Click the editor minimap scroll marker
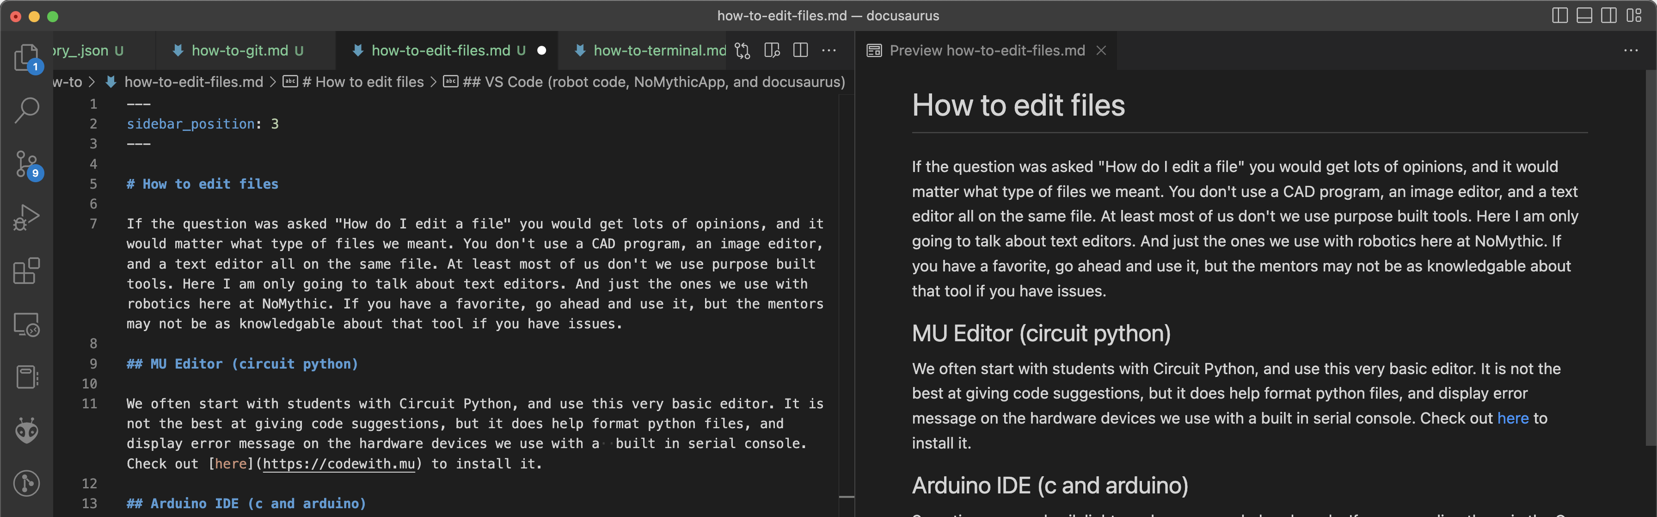The height and width of the screenshot is (517, 1657). click(847, 497)
